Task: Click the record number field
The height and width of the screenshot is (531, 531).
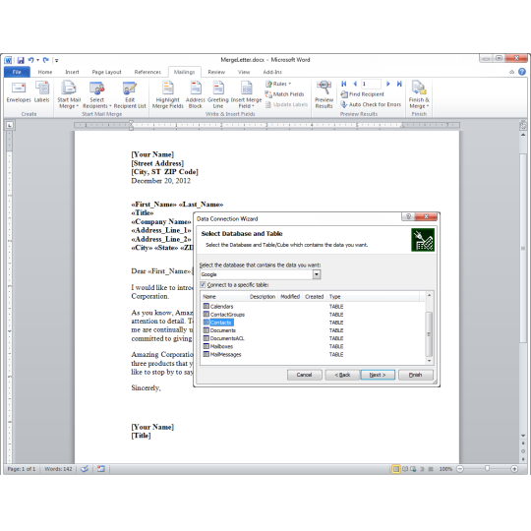Action: click(x=371, y=84)
